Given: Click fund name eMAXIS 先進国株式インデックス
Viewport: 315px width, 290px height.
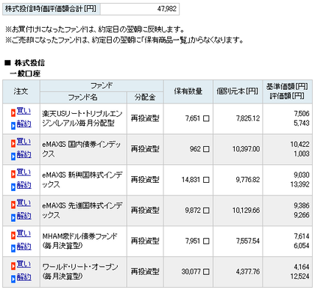Looking at the screenshot, I should coord(82,211).
